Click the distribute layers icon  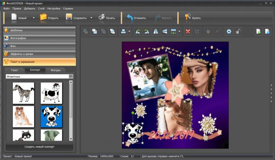pyautogui.click(x=174, y=31)
